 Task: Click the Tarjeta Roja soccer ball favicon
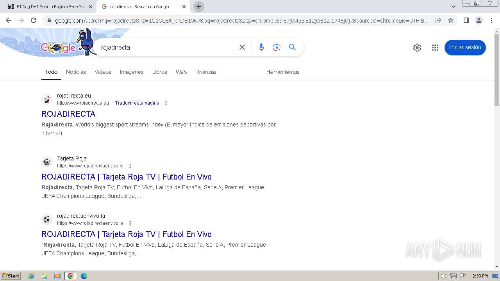click(x=47, y=162)
